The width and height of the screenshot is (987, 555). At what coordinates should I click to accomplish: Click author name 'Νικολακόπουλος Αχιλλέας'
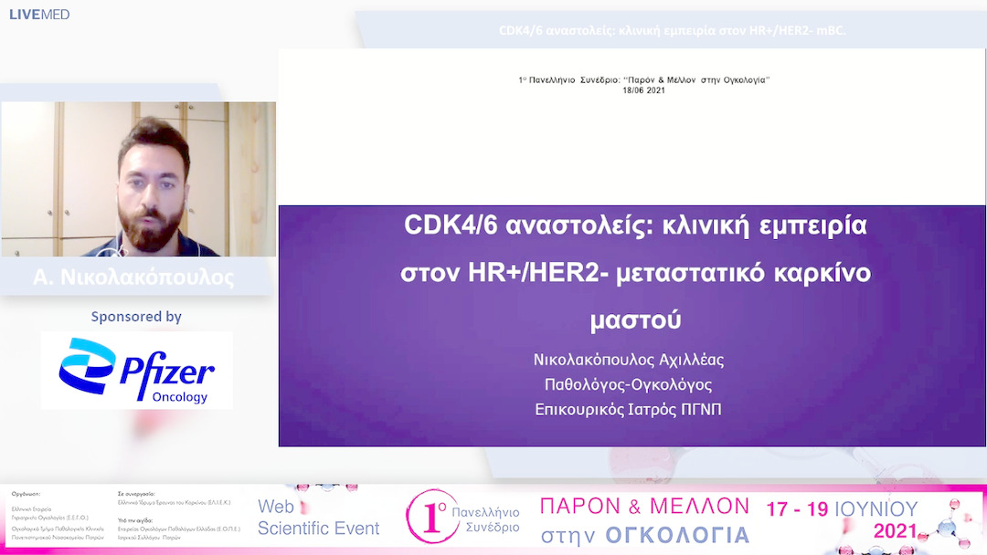628,360
